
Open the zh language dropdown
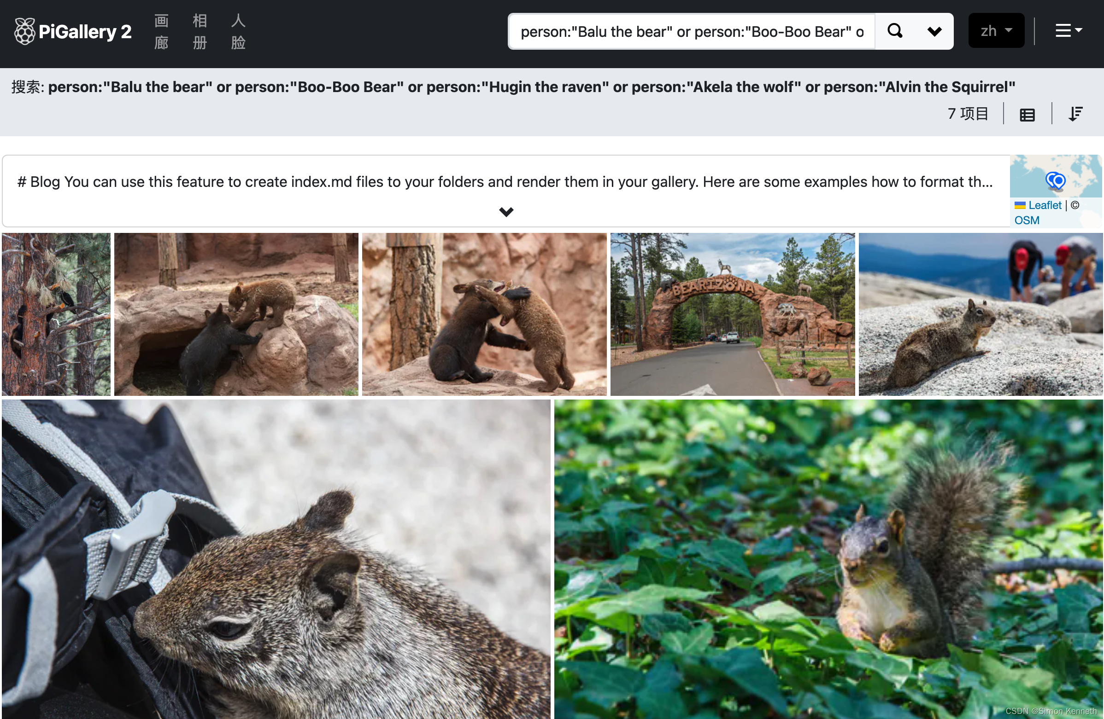point(996,31)
